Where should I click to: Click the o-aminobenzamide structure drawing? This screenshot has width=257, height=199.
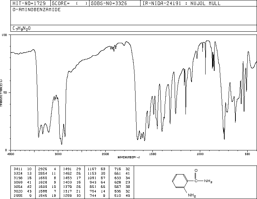pos(192,183)
